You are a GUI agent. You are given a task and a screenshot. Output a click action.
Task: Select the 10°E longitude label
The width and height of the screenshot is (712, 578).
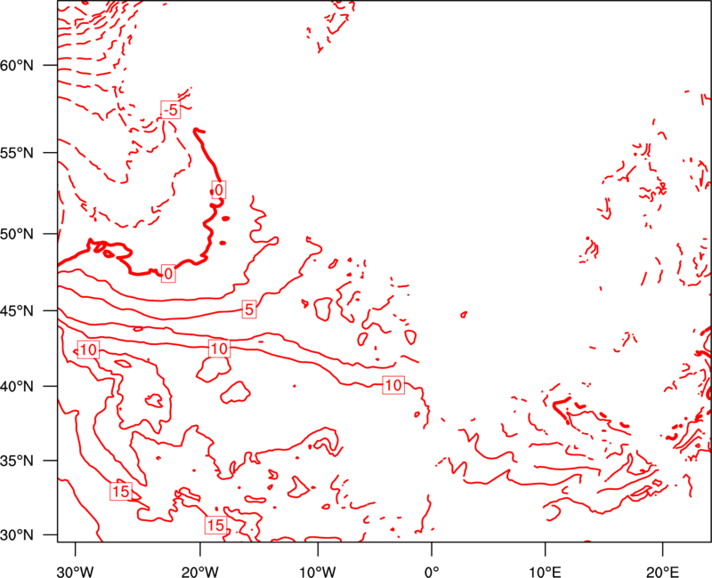[x=545, y=572]
